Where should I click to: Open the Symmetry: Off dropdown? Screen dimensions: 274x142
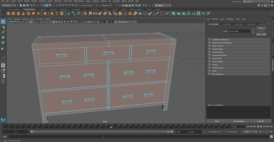pos(108,5)
